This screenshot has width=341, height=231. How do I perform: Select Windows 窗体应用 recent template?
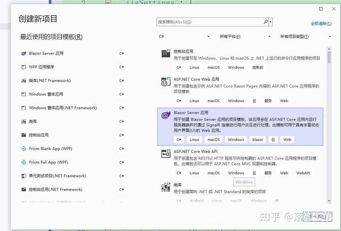coord(46,94)
